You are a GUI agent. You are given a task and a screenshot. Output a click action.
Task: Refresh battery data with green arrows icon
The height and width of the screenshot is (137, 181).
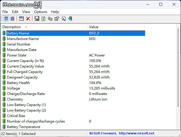click(43, 19)
